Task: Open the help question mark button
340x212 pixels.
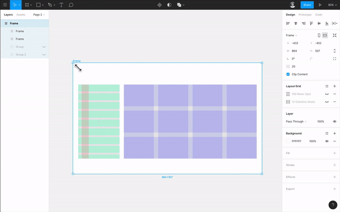Action: click(333, 205)
